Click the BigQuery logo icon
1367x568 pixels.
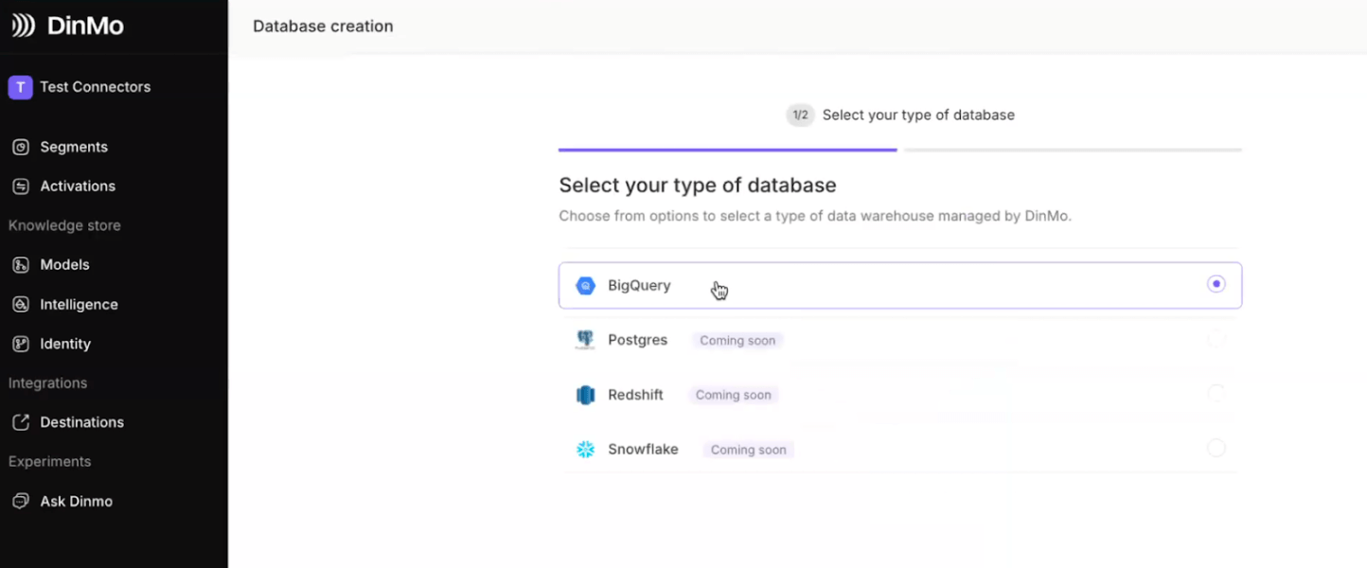pos(586,286)
